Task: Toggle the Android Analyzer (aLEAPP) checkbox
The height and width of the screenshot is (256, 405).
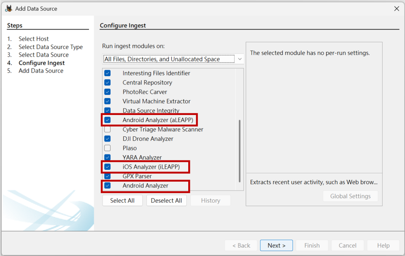Action: (x=108, y=120)
